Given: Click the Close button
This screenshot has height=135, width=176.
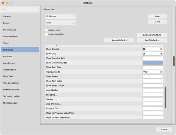Looking at the screenshot, I should [x=164, y=129].
